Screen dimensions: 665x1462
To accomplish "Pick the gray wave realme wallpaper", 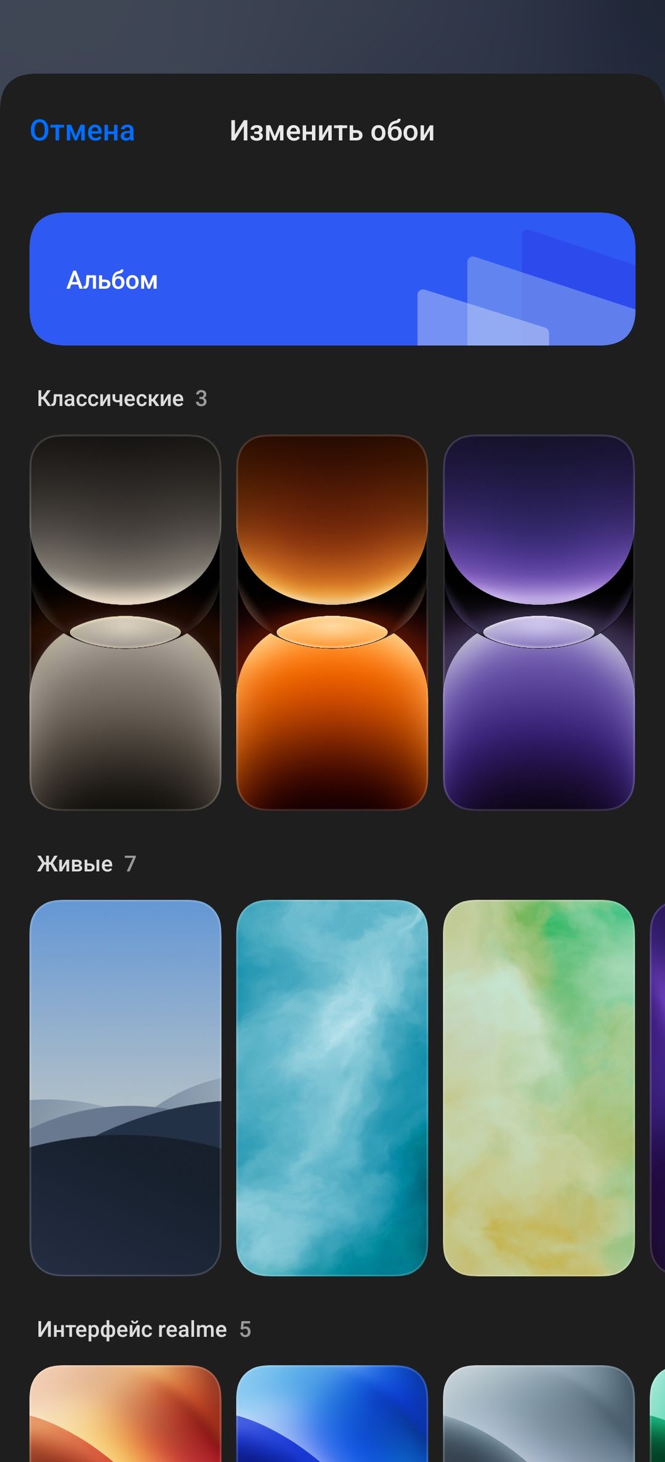I will (539, 1413).
